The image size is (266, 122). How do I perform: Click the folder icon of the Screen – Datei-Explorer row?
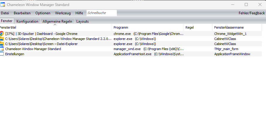tap(2, 44)
